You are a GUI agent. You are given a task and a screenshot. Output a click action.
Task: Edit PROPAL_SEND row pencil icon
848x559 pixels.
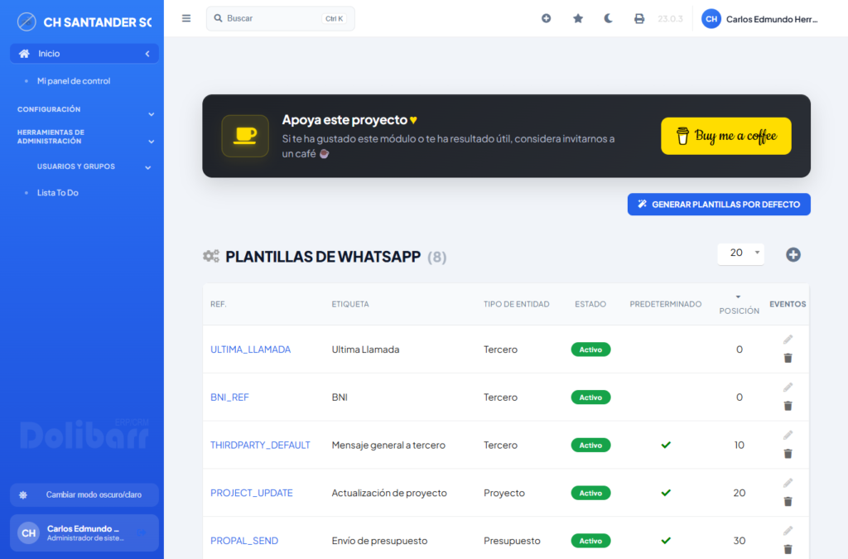coord(788,531)
